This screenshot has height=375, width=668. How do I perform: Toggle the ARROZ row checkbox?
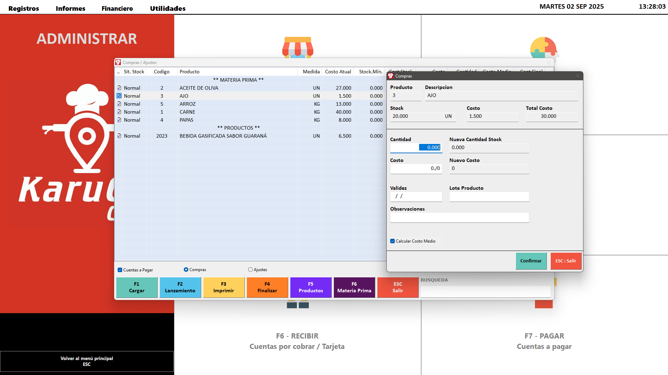[x=119, y=104]
